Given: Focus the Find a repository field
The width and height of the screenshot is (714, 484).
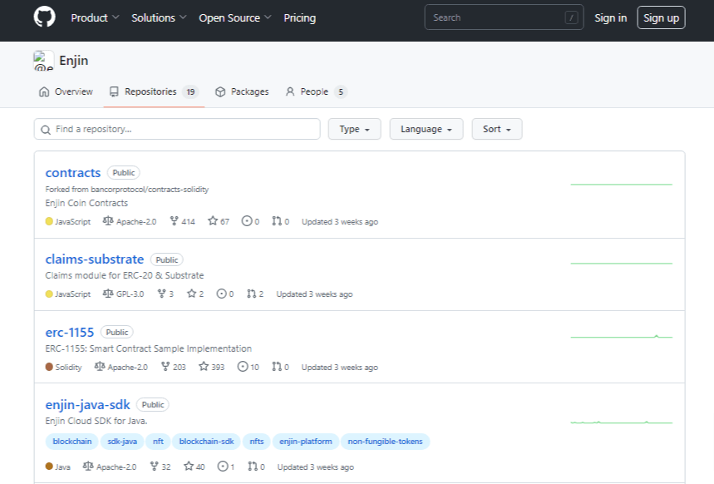Looking at the screenshot, I should coord(177,129).
